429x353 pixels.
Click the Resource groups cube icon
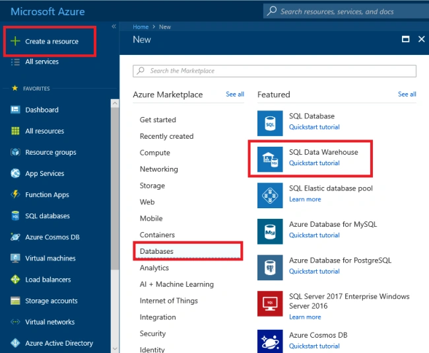(x=15, y=152)
